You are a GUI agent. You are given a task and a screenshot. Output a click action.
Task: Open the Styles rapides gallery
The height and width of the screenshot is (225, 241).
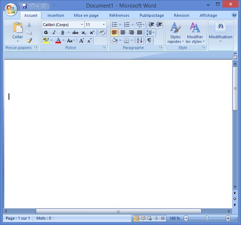(x=176, y=33)
